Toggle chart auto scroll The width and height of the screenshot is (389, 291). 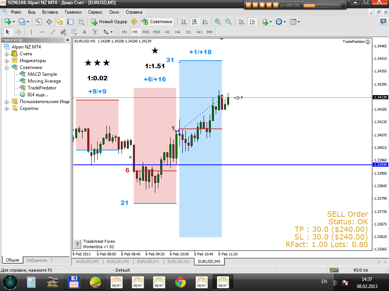(x=241, y=22)
